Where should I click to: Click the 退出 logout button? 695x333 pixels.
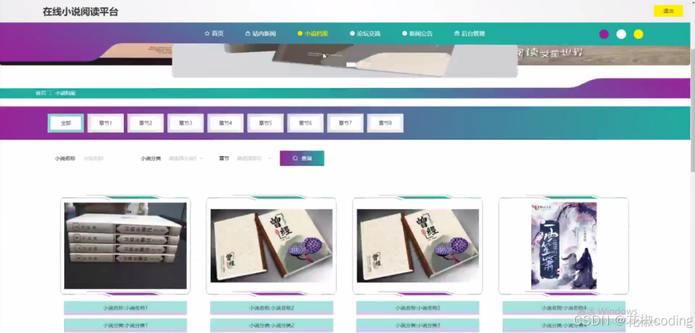(x=668, y=11)
